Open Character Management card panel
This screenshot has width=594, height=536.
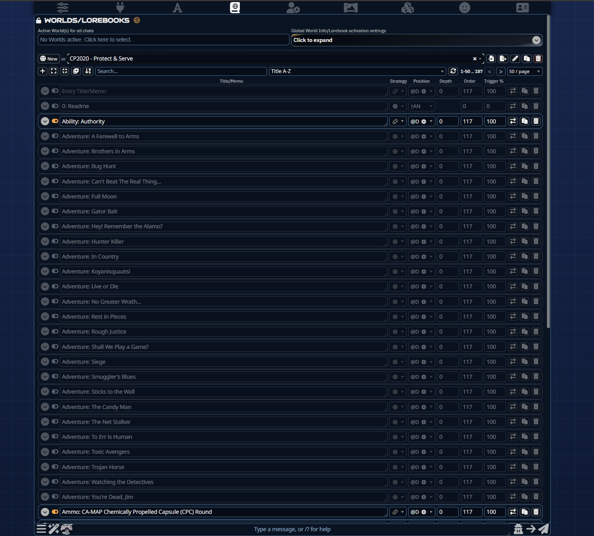[522, 8]
